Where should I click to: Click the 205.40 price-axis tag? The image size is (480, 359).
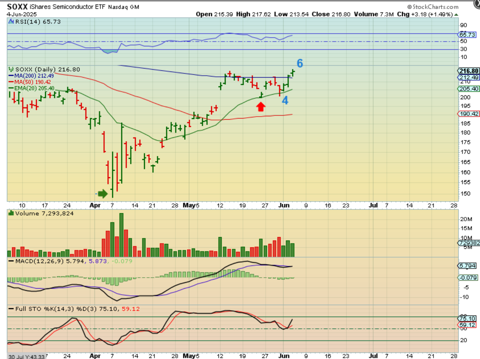pos(468,89)
